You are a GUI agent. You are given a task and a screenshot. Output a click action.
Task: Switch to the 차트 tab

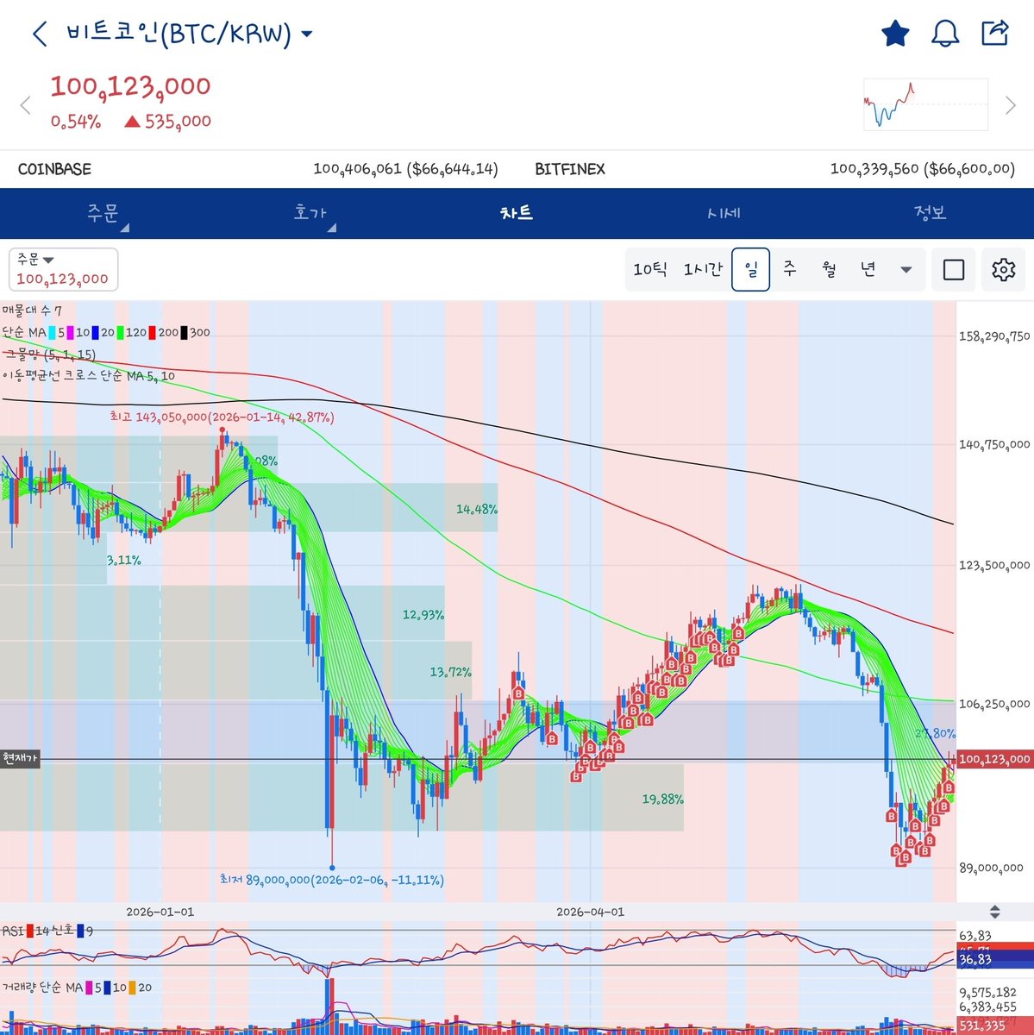(517, 213)
